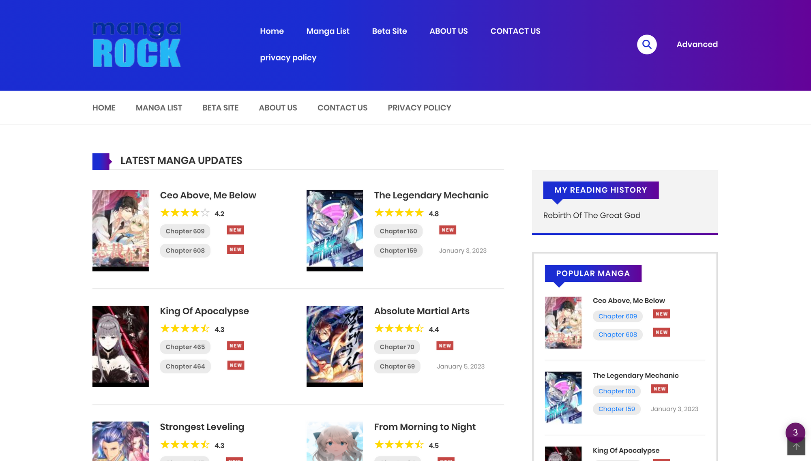Open privacy policy in the header menu
Viewport: 811px width, 461px height.
288,58
